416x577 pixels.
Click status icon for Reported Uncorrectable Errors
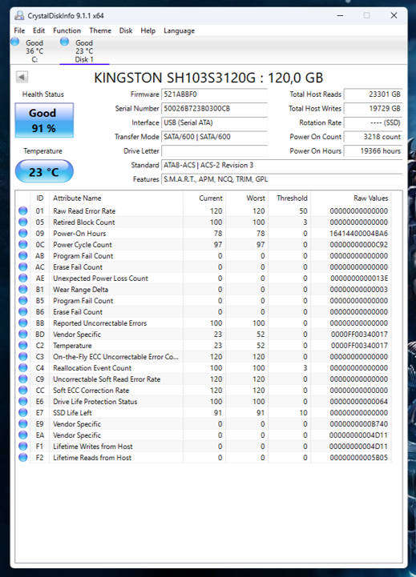coord(23,323)
